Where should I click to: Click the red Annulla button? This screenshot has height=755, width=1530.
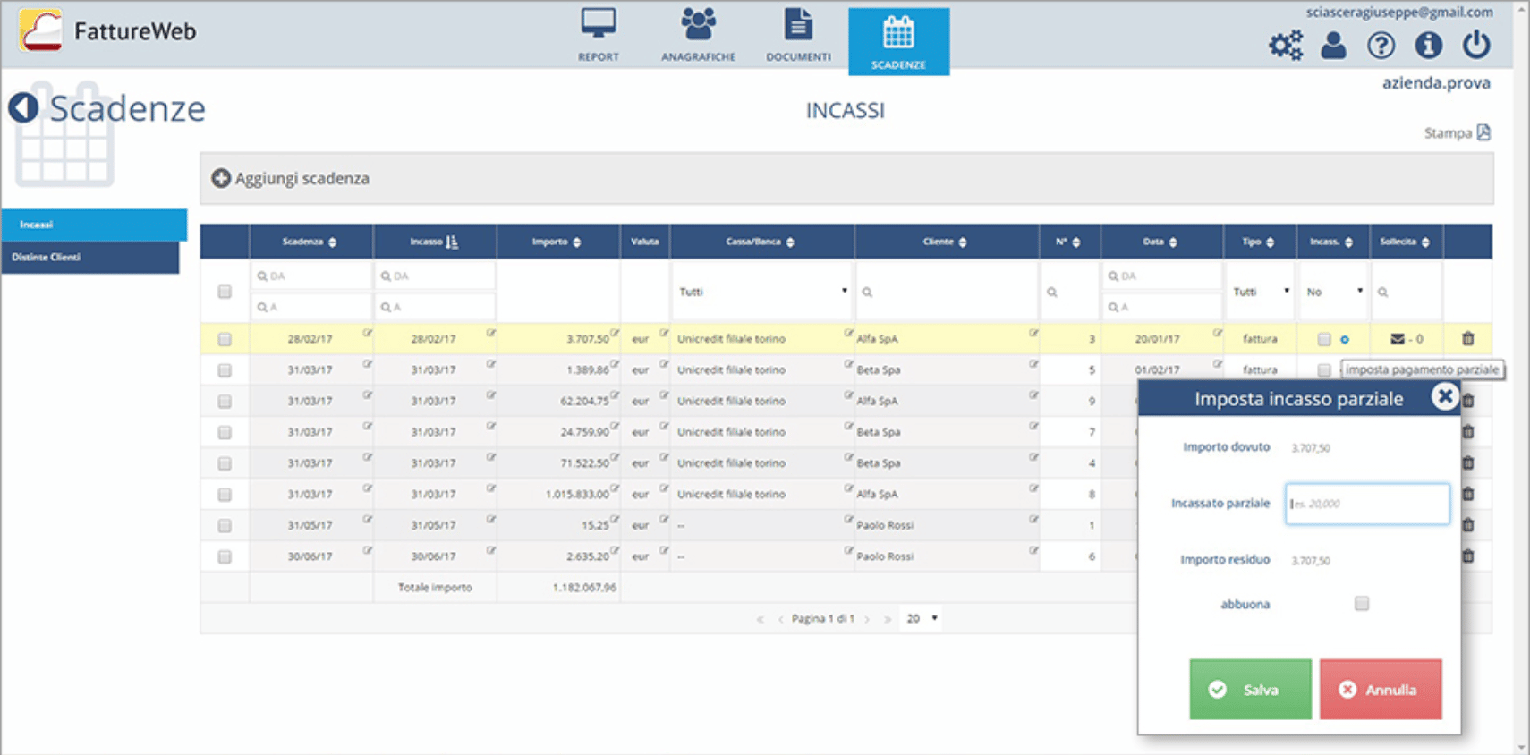tap(1380, 690)
